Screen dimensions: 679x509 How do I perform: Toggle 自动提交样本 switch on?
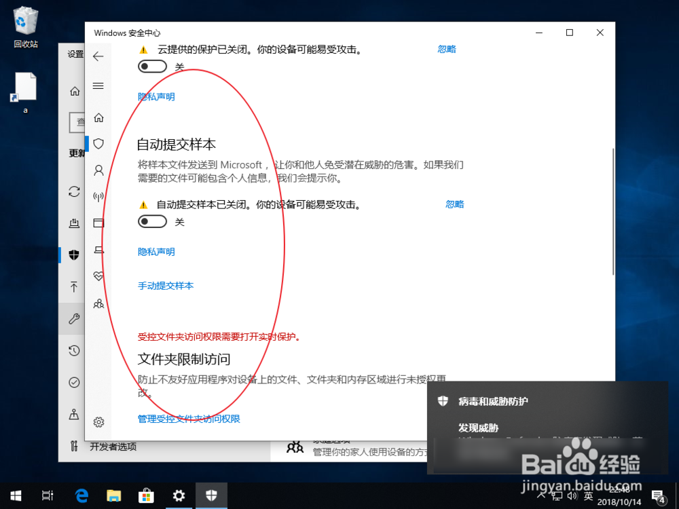pos(152,222)
